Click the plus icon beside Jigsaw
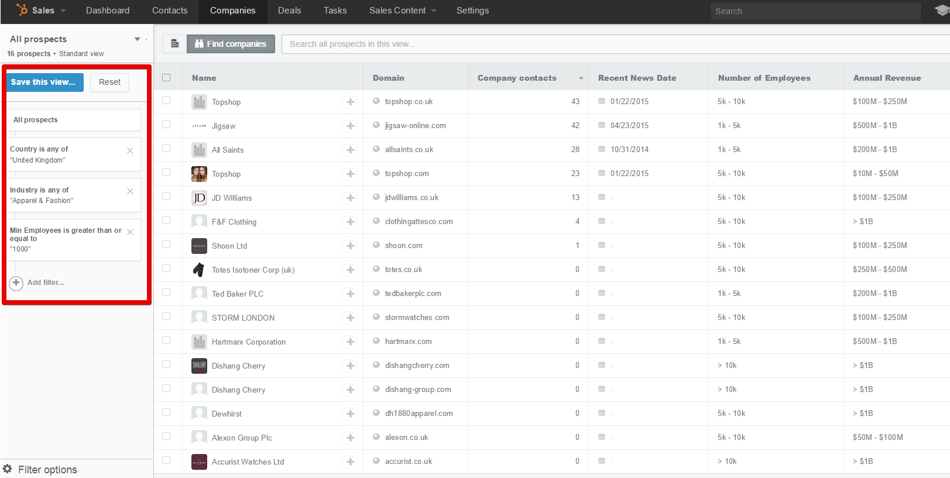The image size is (950, 478). point(350,126)
